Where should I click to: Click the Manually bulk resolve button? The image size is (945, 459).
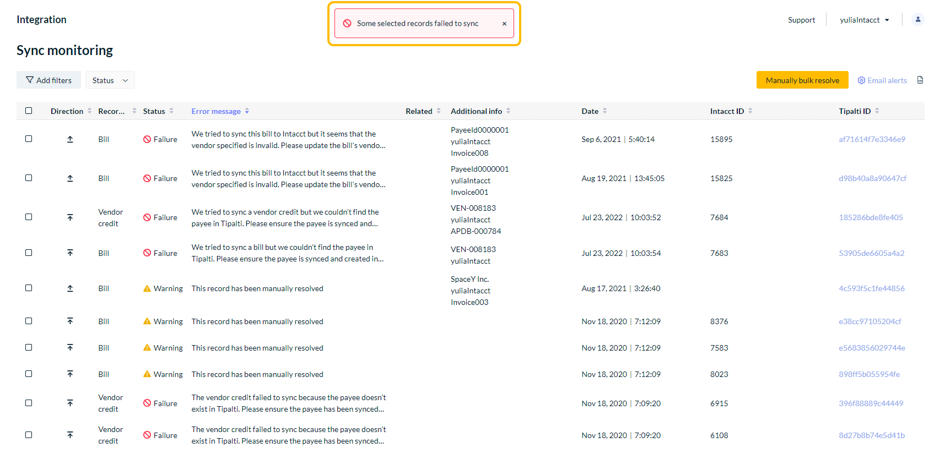[802, 80]
